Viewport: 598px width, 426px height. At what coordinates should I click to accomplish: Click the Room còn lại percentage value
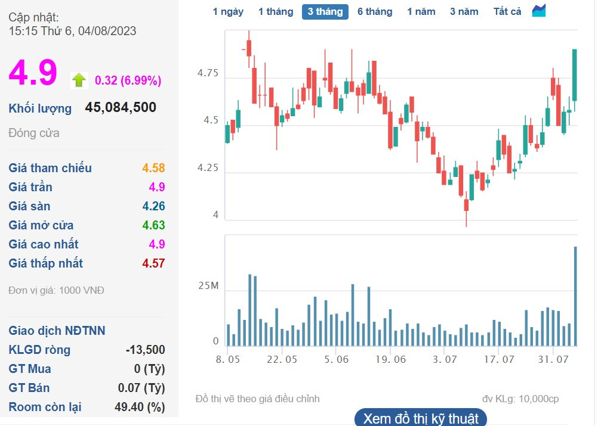click(140, 407)
